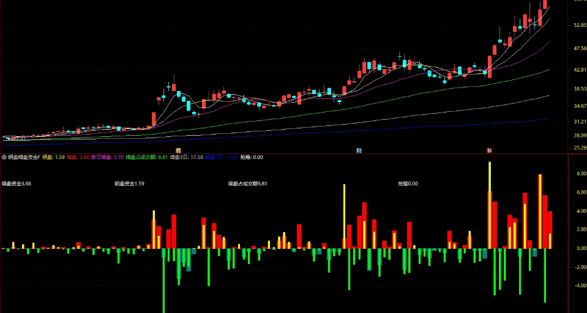Click the 8.00 indicator axis label
This screenshot has height=313, width=587.
pyautogui.click(x=581, y=174)
